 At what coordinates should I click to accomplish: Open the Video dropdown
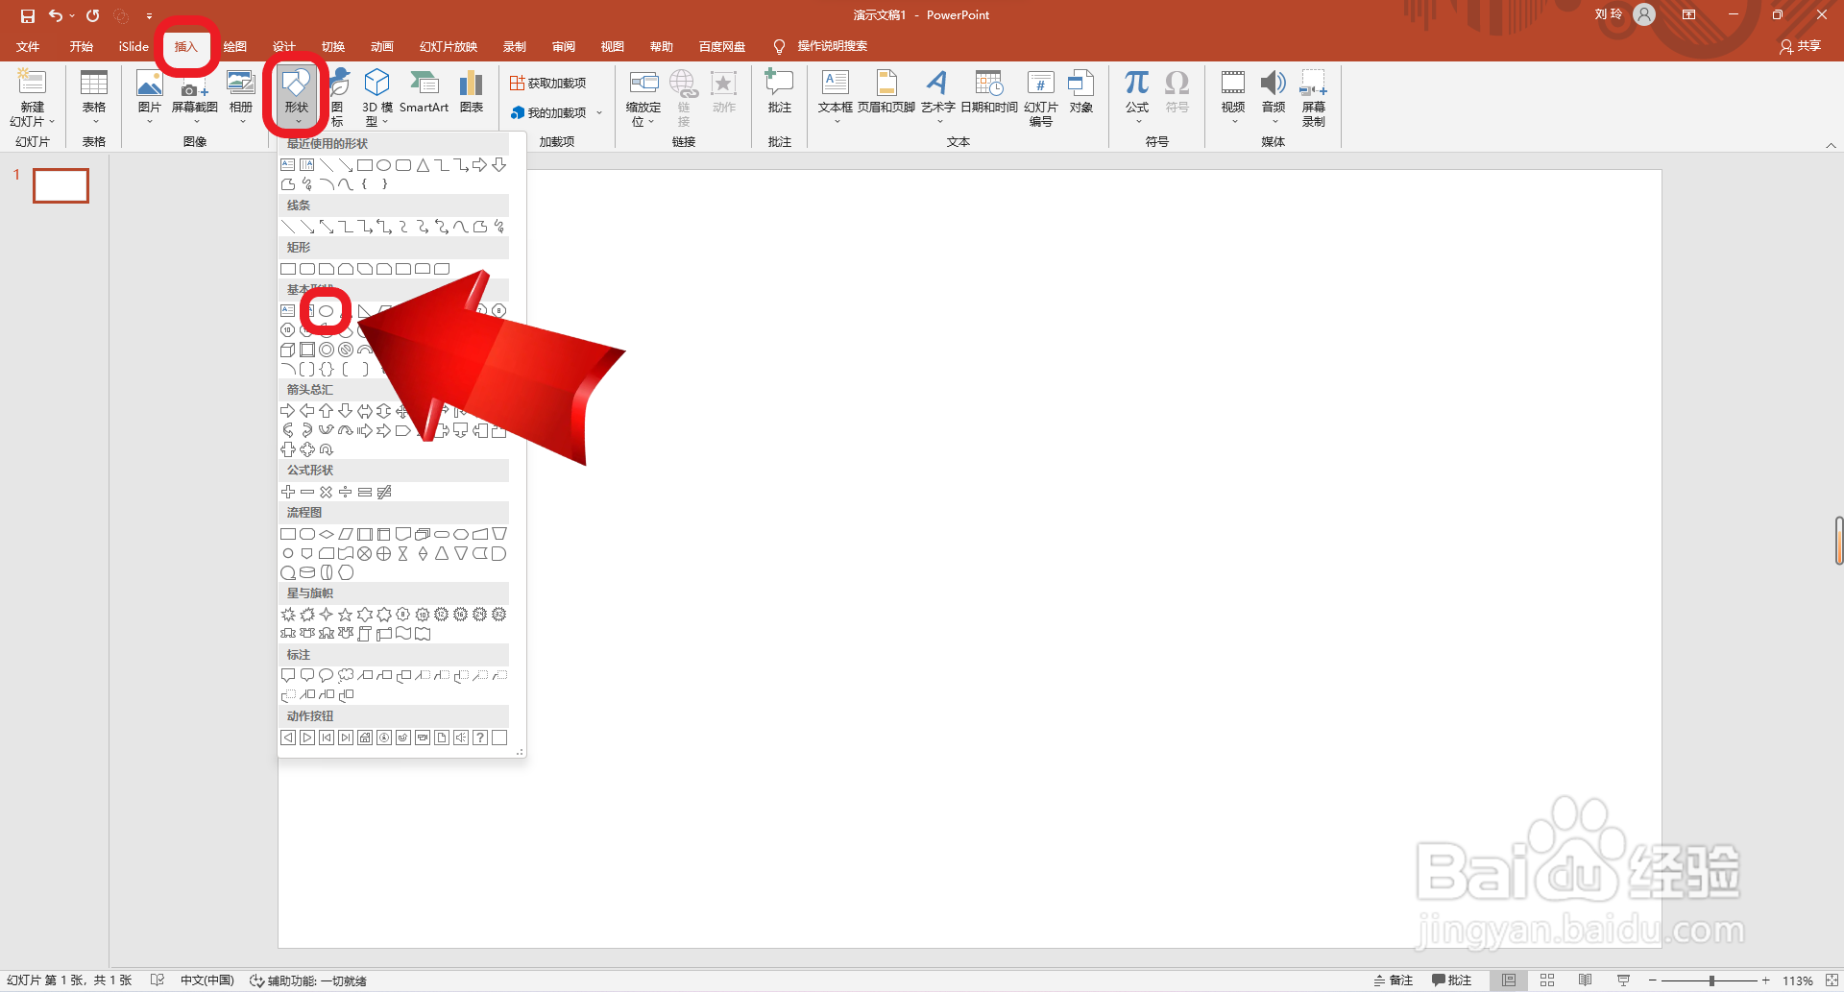click(1233, 122)
